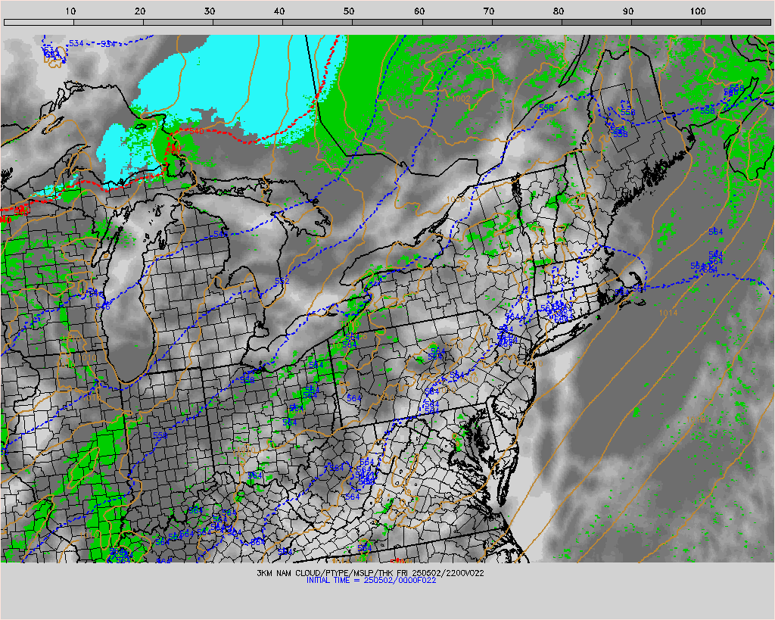Image resolution: width=775 pixels, height=620 pixels.
Task: Click the "100" label on the cloud scale
Action: click(698, 11)
